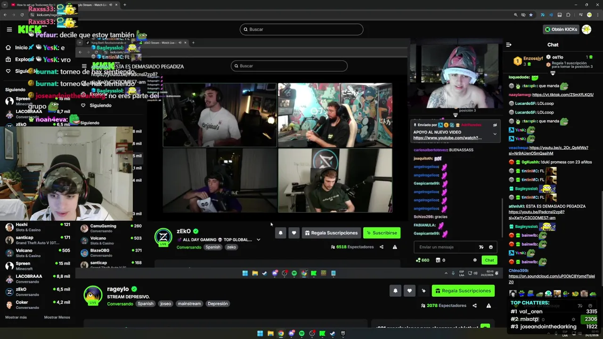This screenshot has height=339, width=603.
Task: Expand zEkO's stream title chevron
Action: [258, 240]
